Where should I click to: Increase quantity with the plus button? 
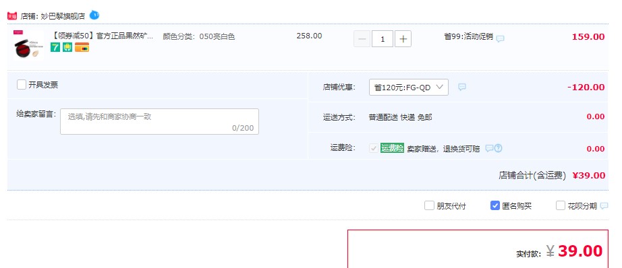403,39
